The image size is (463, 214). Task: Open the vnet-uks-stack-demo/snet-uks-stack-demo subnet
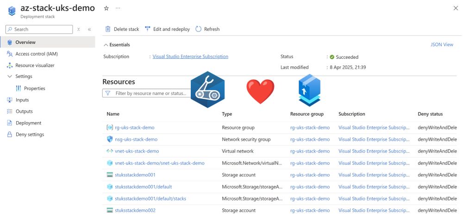point(159,163)
